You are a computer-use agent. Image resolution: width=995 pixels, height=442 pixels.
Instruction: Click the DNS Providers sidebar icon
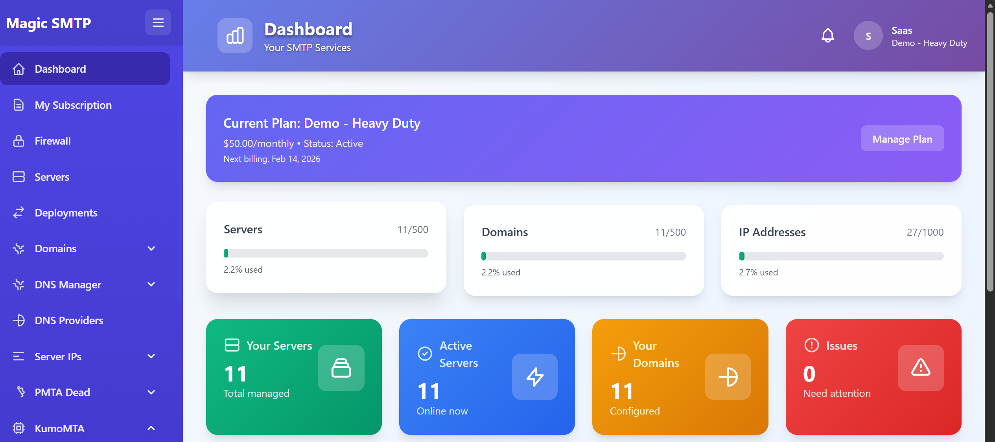(x=18, y=320)
